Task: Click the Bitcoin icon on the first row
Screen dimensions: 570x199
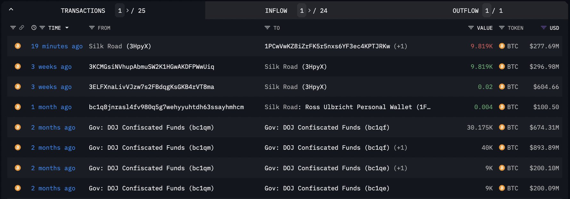Action: click(18, 46)
